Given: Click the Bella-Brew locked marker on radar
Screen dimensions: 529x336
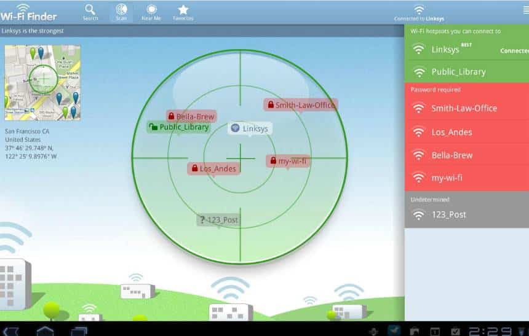Looking at the screenshot, I should tap(191, 116).
